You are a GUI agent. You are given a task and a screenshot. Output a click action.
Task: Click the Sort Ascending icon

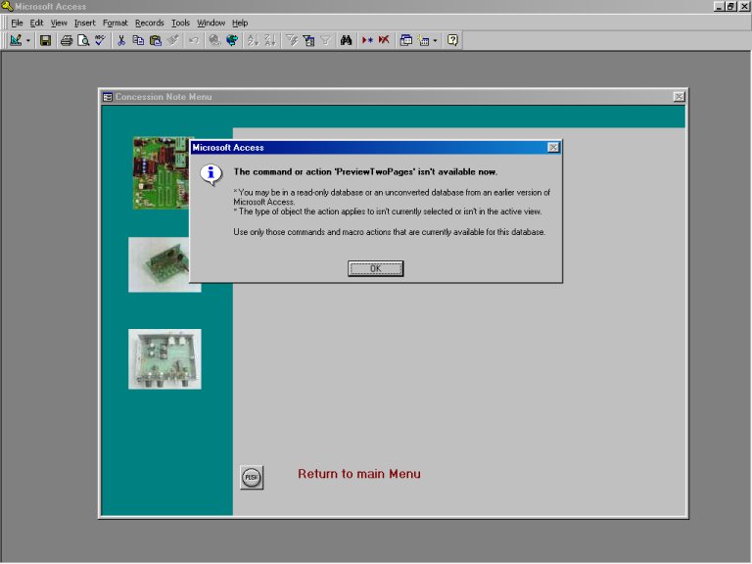coord(253,40)
